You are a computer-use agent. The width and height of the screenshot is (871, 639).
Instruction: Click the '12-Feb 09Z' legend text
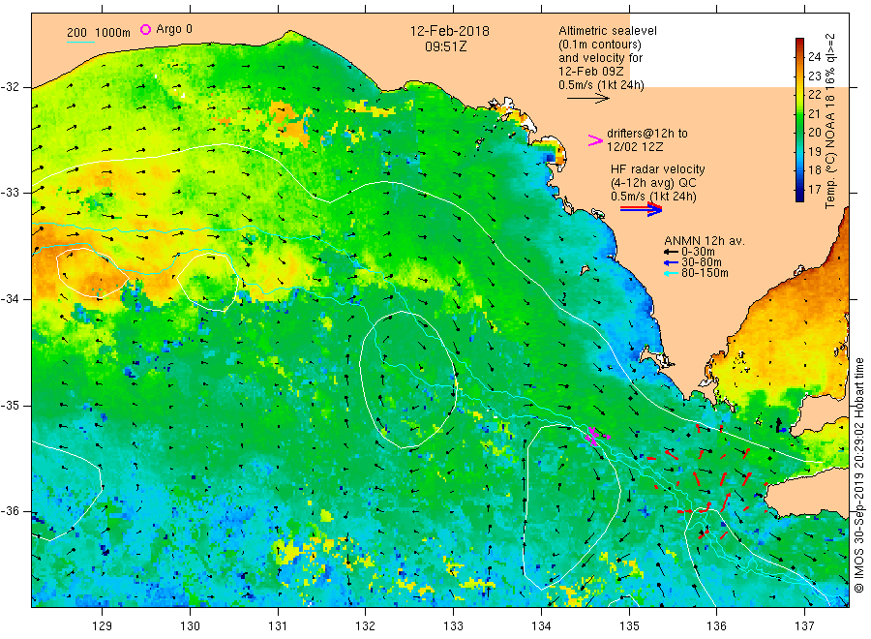coord(591,71)
